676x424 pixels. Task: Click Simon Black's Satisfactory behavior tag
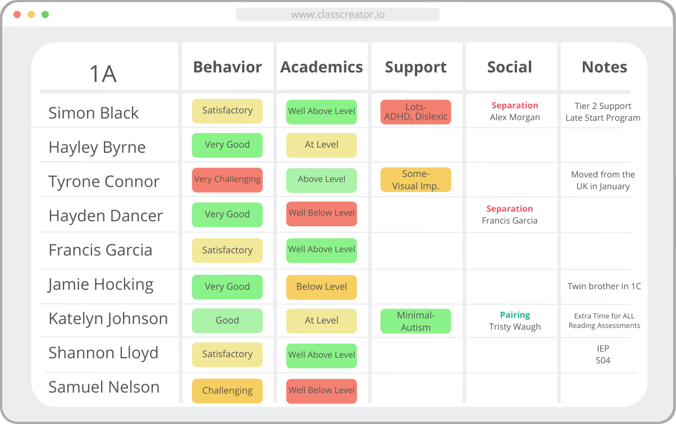click(227, 111)
